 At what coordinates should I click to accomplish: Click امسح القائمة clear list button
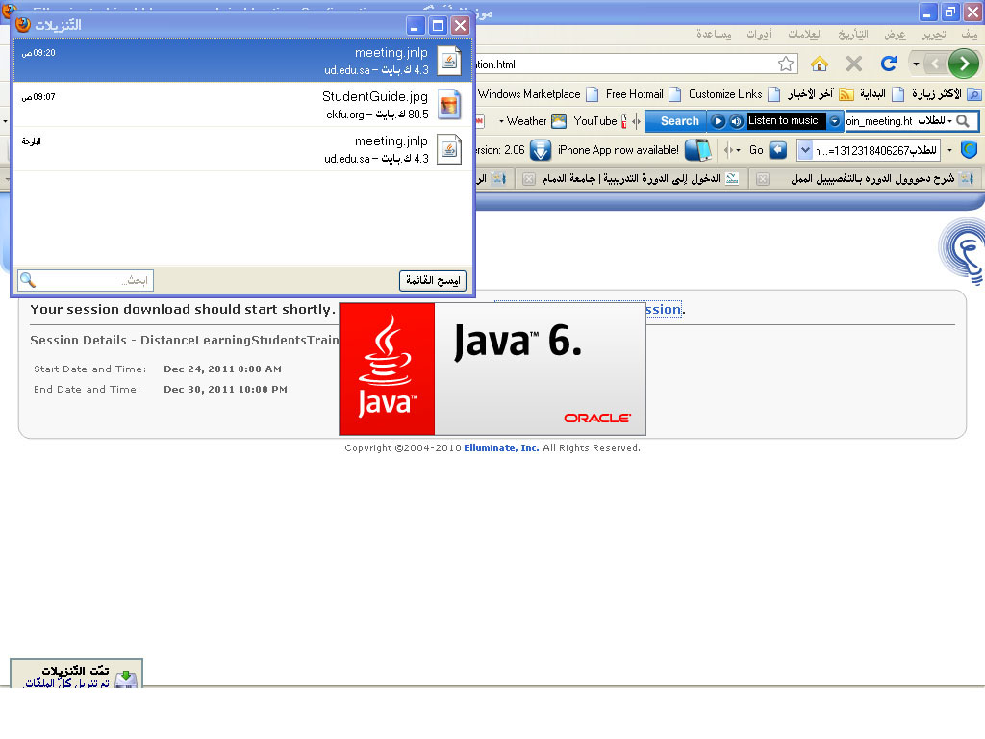coord(433,280)
